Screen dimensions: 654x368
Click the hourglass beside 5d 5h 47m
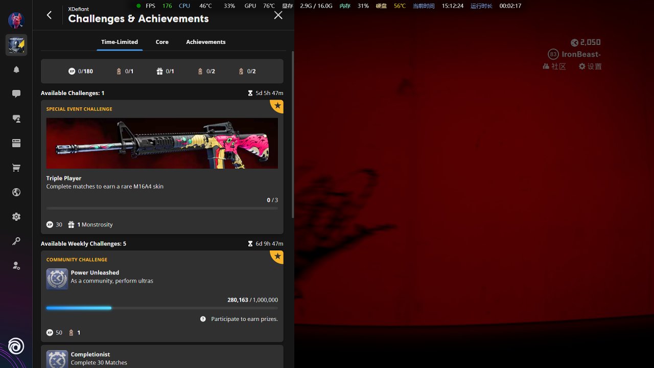[250, 93]
